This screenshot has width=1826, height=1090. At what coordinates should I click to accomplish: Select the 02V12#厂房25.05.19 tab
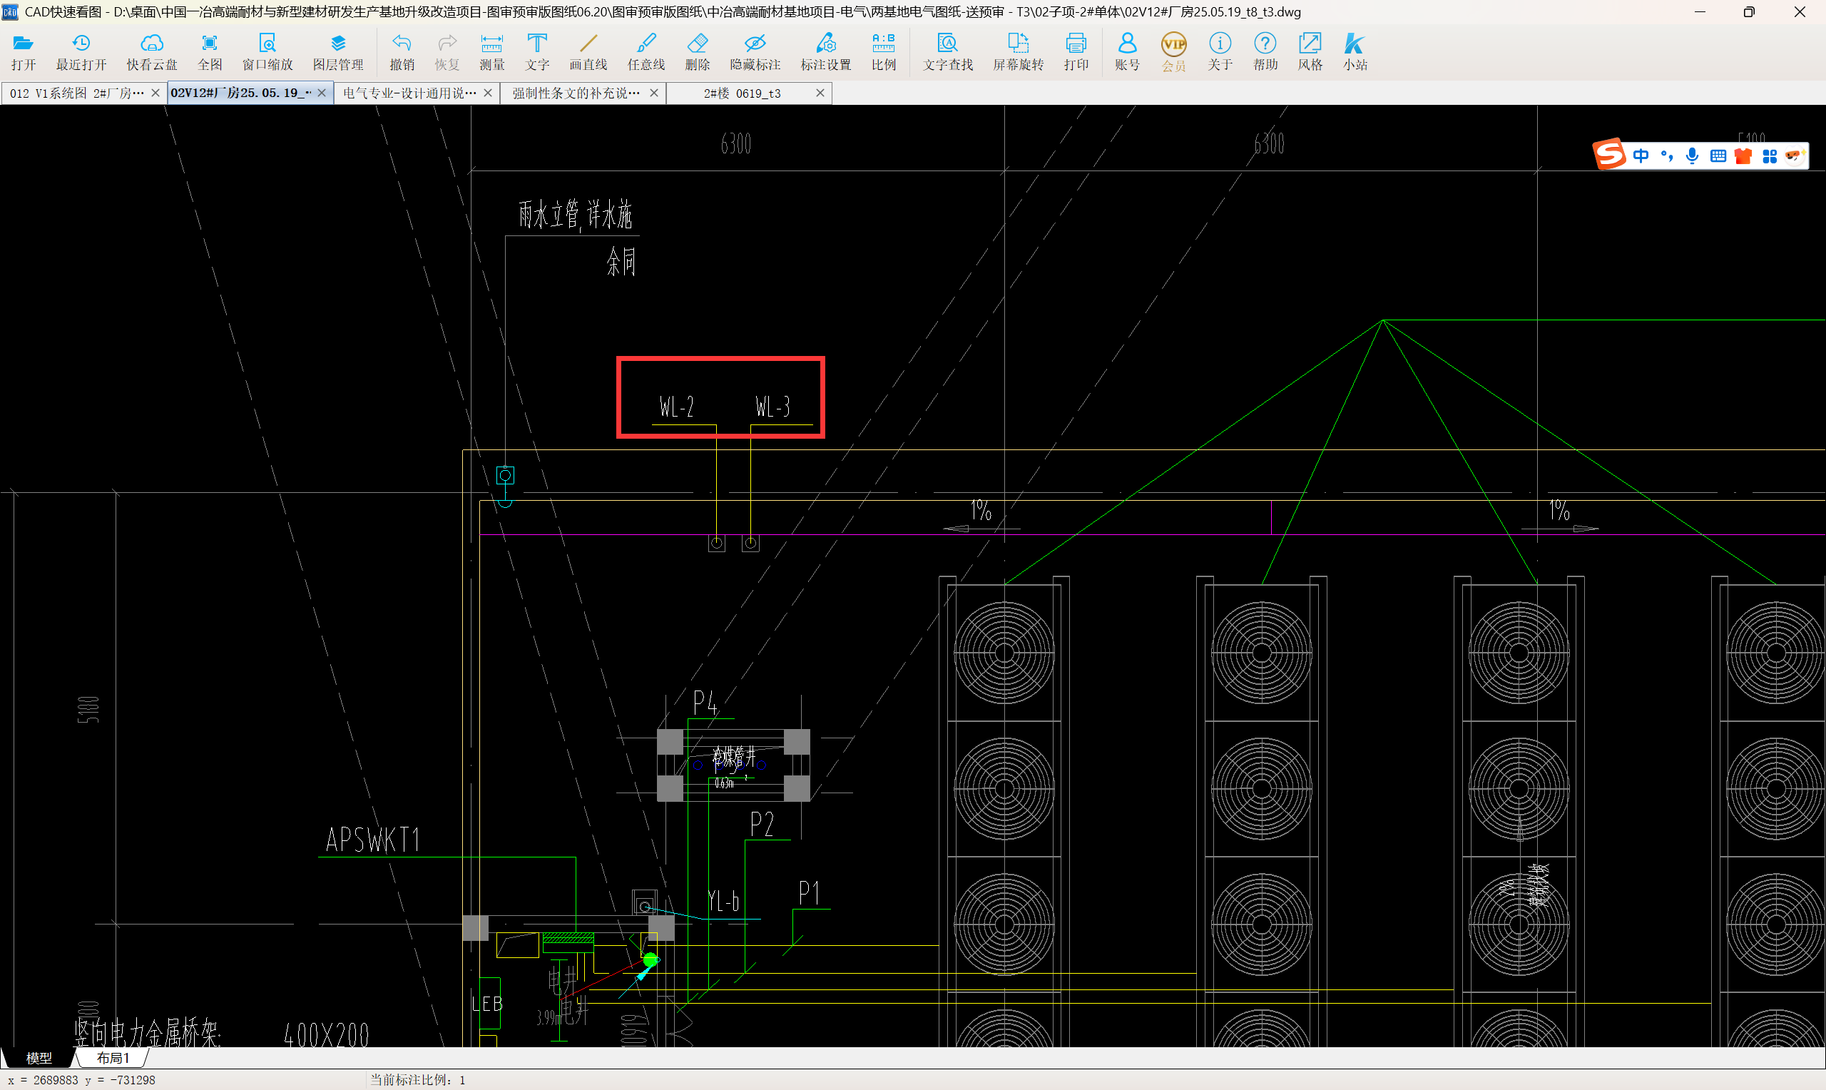[241, 93]
